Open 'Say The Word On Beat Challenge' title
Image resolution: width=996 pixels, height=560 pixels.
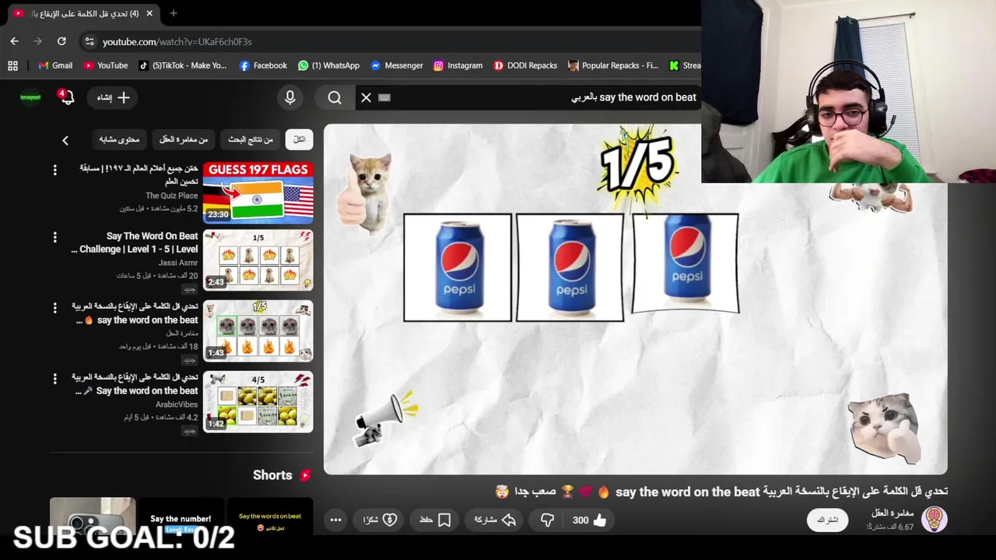(x=135, y=243)
